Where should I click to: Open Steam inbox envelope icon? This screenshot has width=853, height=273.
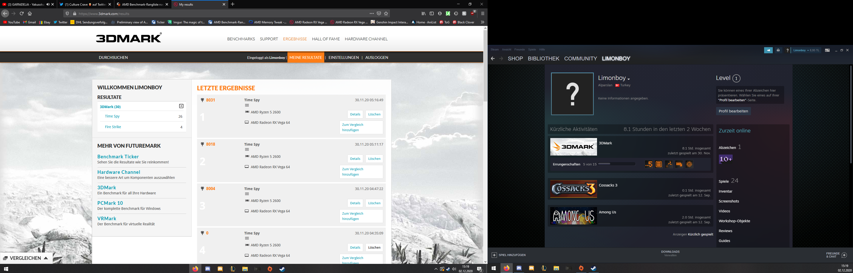[x=778, y=50]
